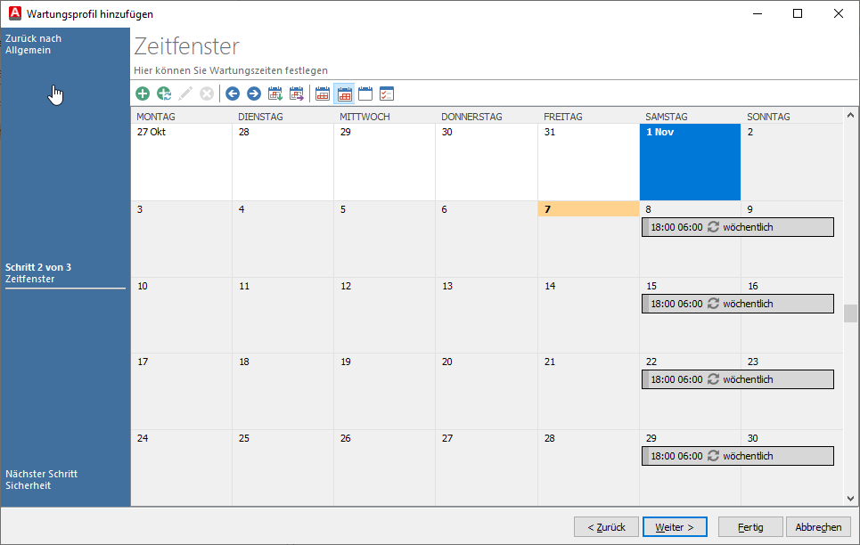Click 'Abbrechen' to cancel the wizard
The height and width of the screenshot is (545, 860).
[x=818, y=526]
